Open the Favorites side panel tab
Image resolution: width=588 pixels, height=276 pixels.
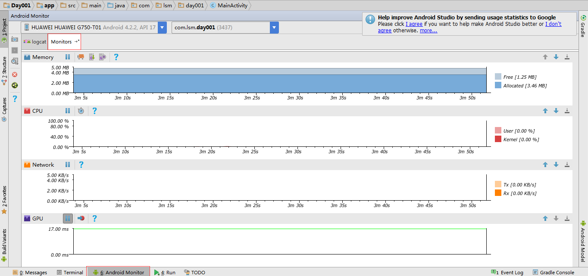(x=4, y=200)
